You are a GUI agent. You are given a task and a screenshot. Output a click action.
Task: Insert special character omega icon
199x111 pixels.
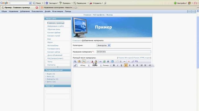click(x=121, y=61)
